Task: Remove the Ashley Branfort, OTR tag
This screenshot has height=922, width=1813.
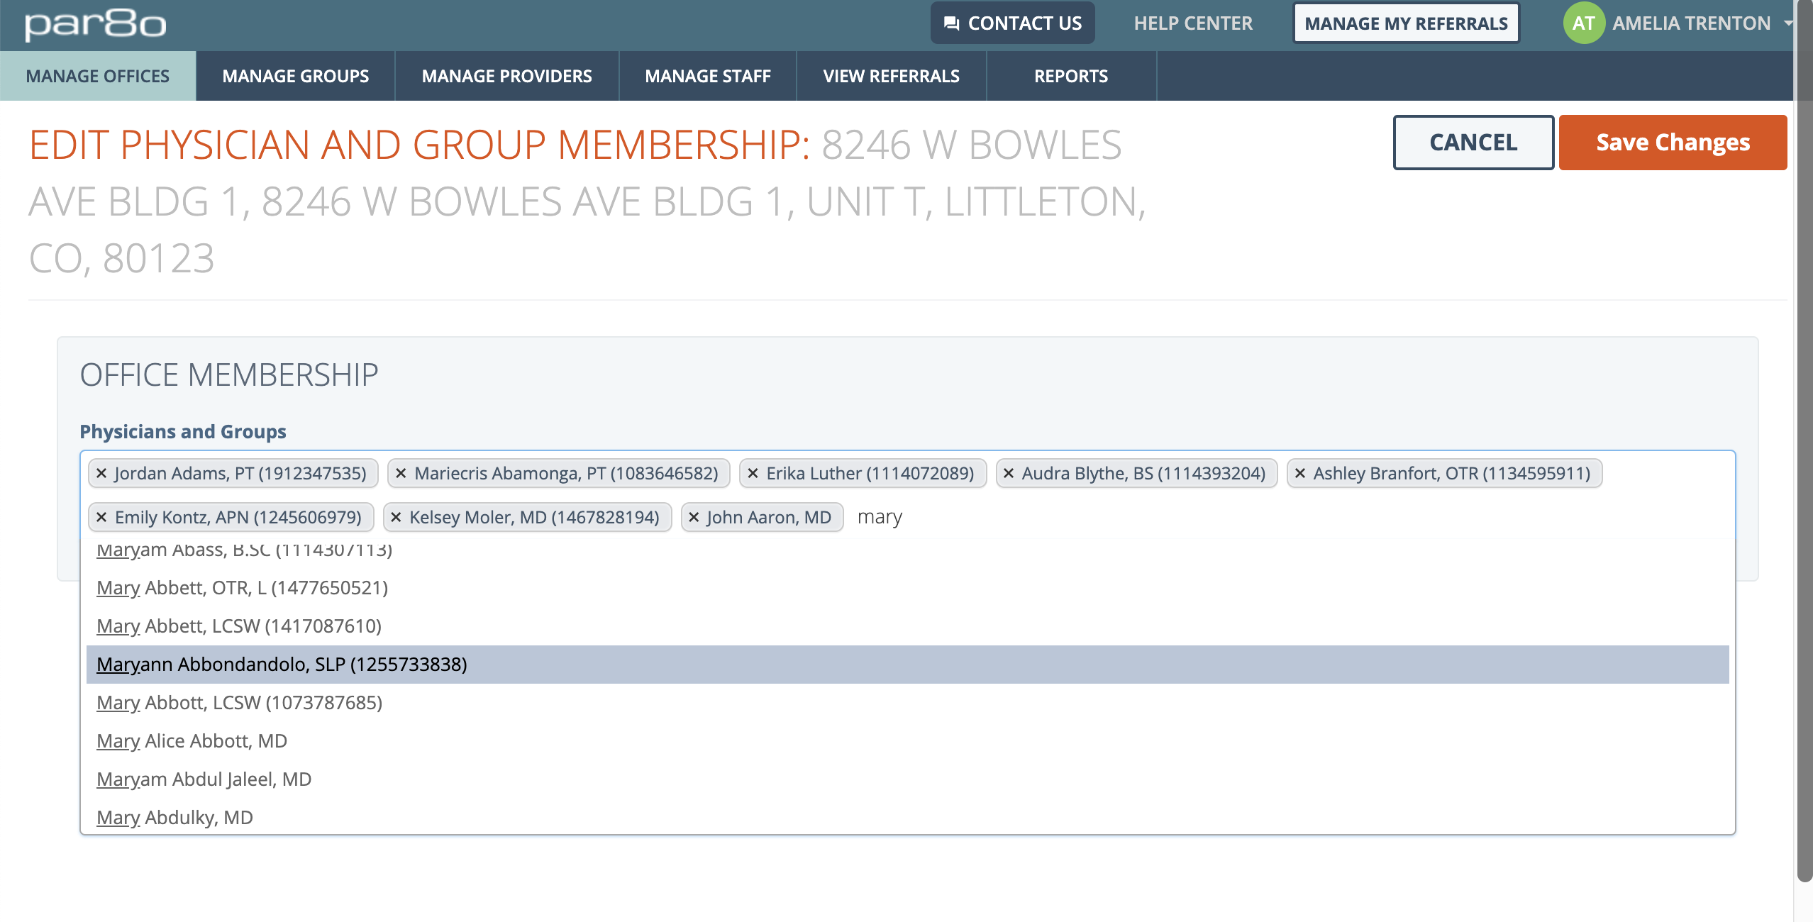Action: coord(1300,473)
